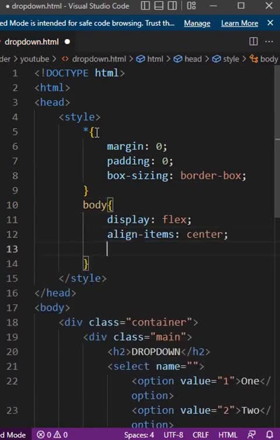Click "container" class value text
280x440 pixels.
coord(159,322)
